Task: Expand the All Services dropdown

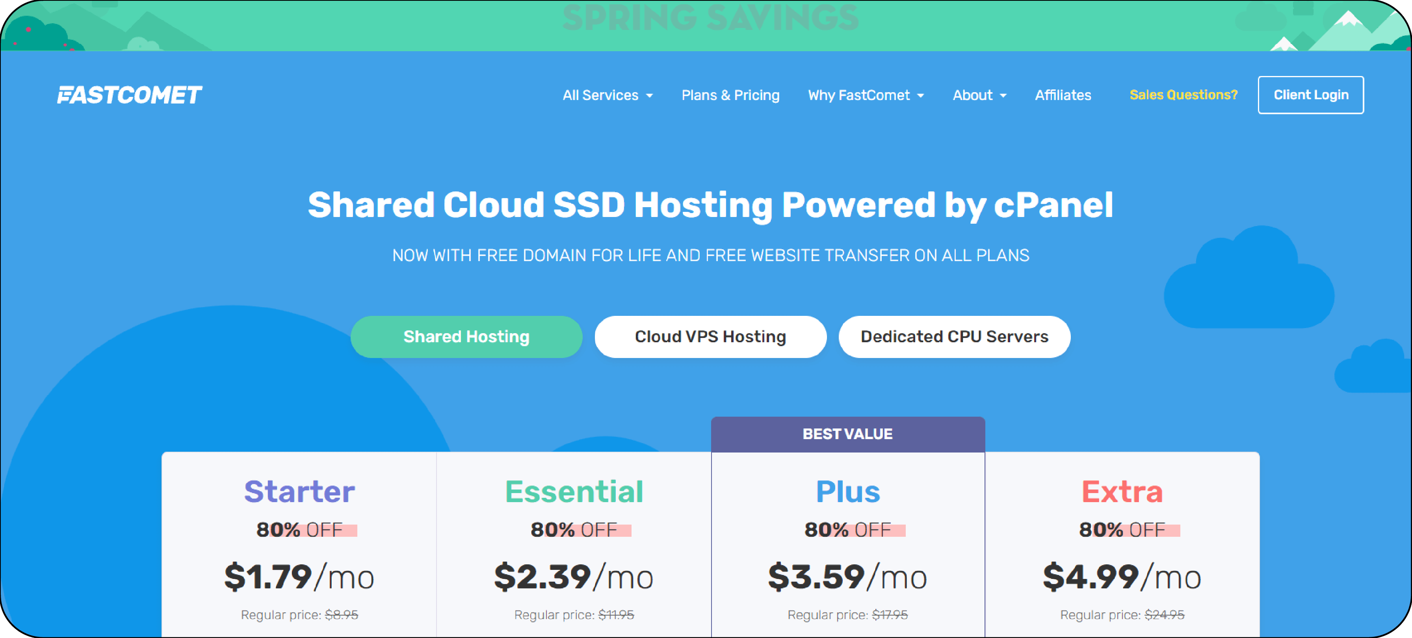Action: (608, 95)
